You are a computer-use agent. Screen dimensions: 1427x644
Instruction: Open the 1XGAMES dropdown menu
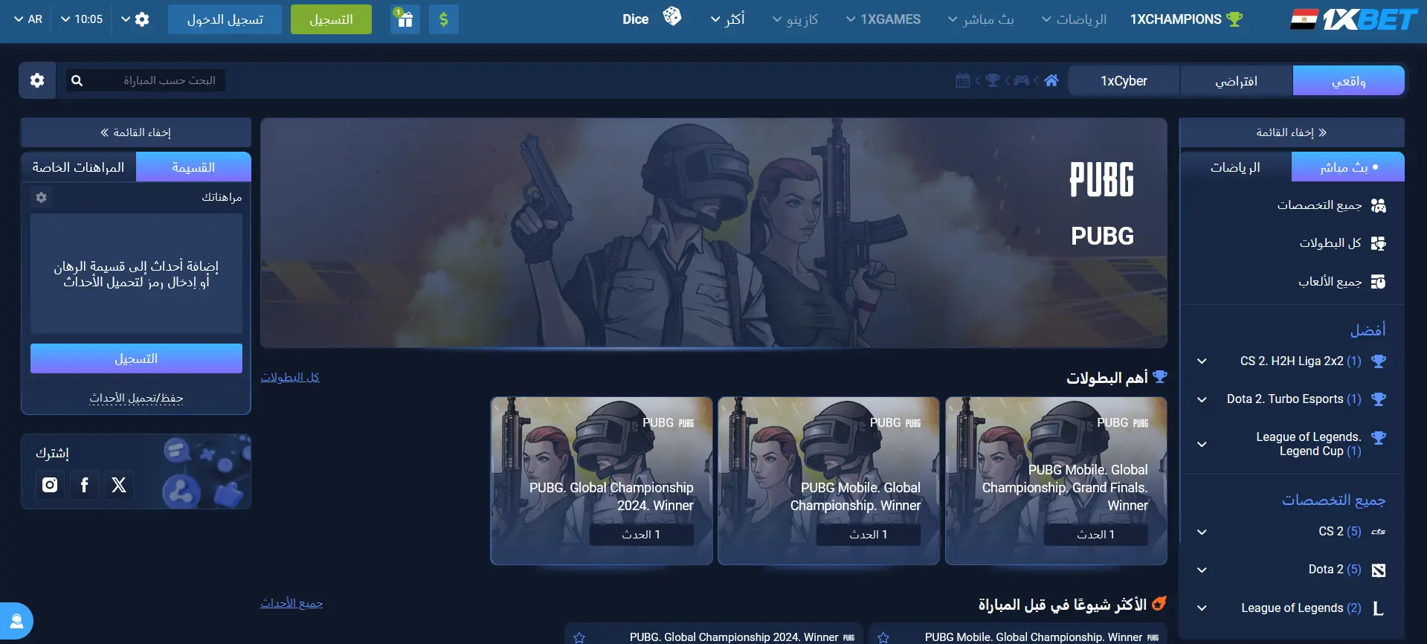[x=883, y=19]
